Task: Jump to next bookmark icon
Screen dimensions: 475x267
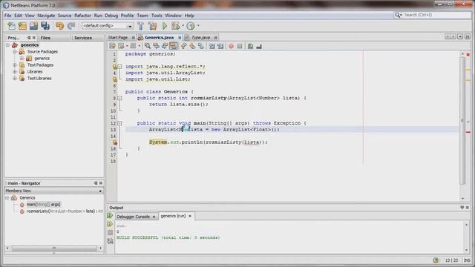Action: [x=192, y=46]
